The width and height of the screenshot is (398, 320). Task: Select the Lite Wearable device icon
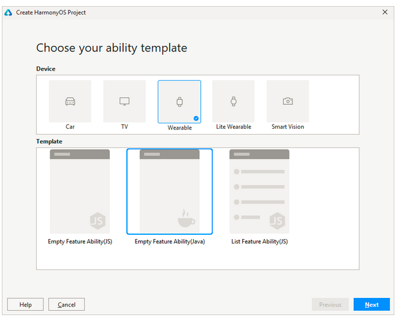tap(233, 101)
